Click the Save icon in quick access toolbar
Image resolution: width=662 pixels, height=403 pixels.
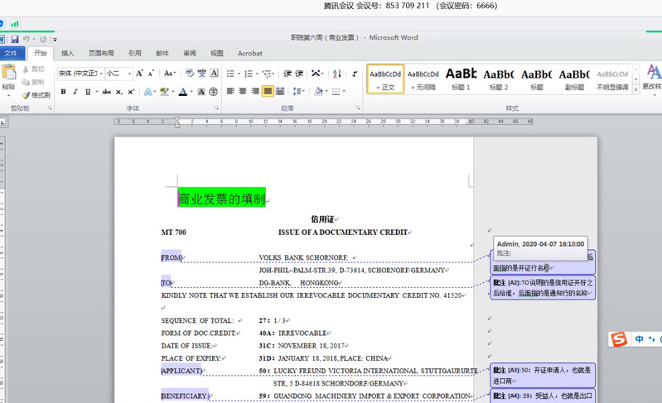click(x=15, y=39)
